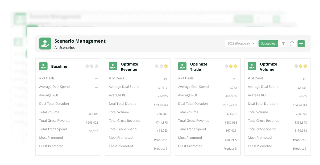Click target status icon on Baseline card
Image resolution: width=320 pixels, height=165 pixels.
coord(96,66)
